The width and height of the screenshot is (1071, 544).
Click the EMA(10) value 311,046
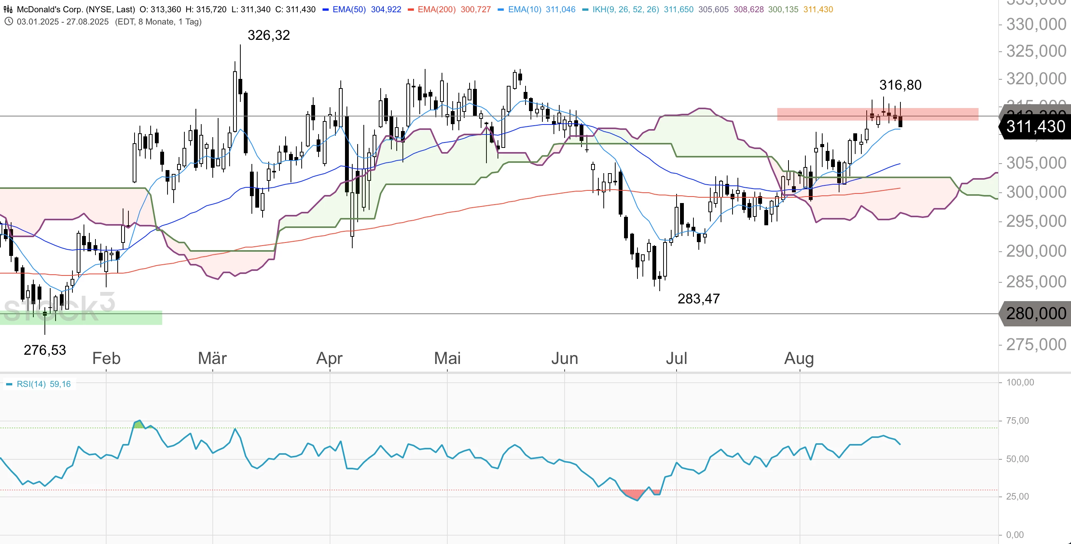point(560,9)
